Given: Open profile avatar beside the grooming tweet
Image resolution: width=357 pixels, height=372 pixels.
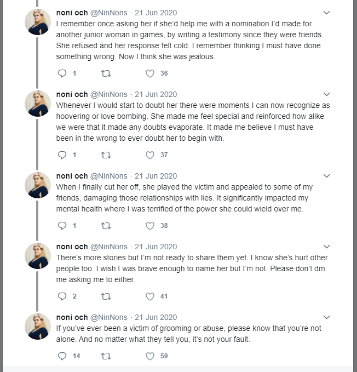Looking at the screenshot, I should tap(38, 327).
